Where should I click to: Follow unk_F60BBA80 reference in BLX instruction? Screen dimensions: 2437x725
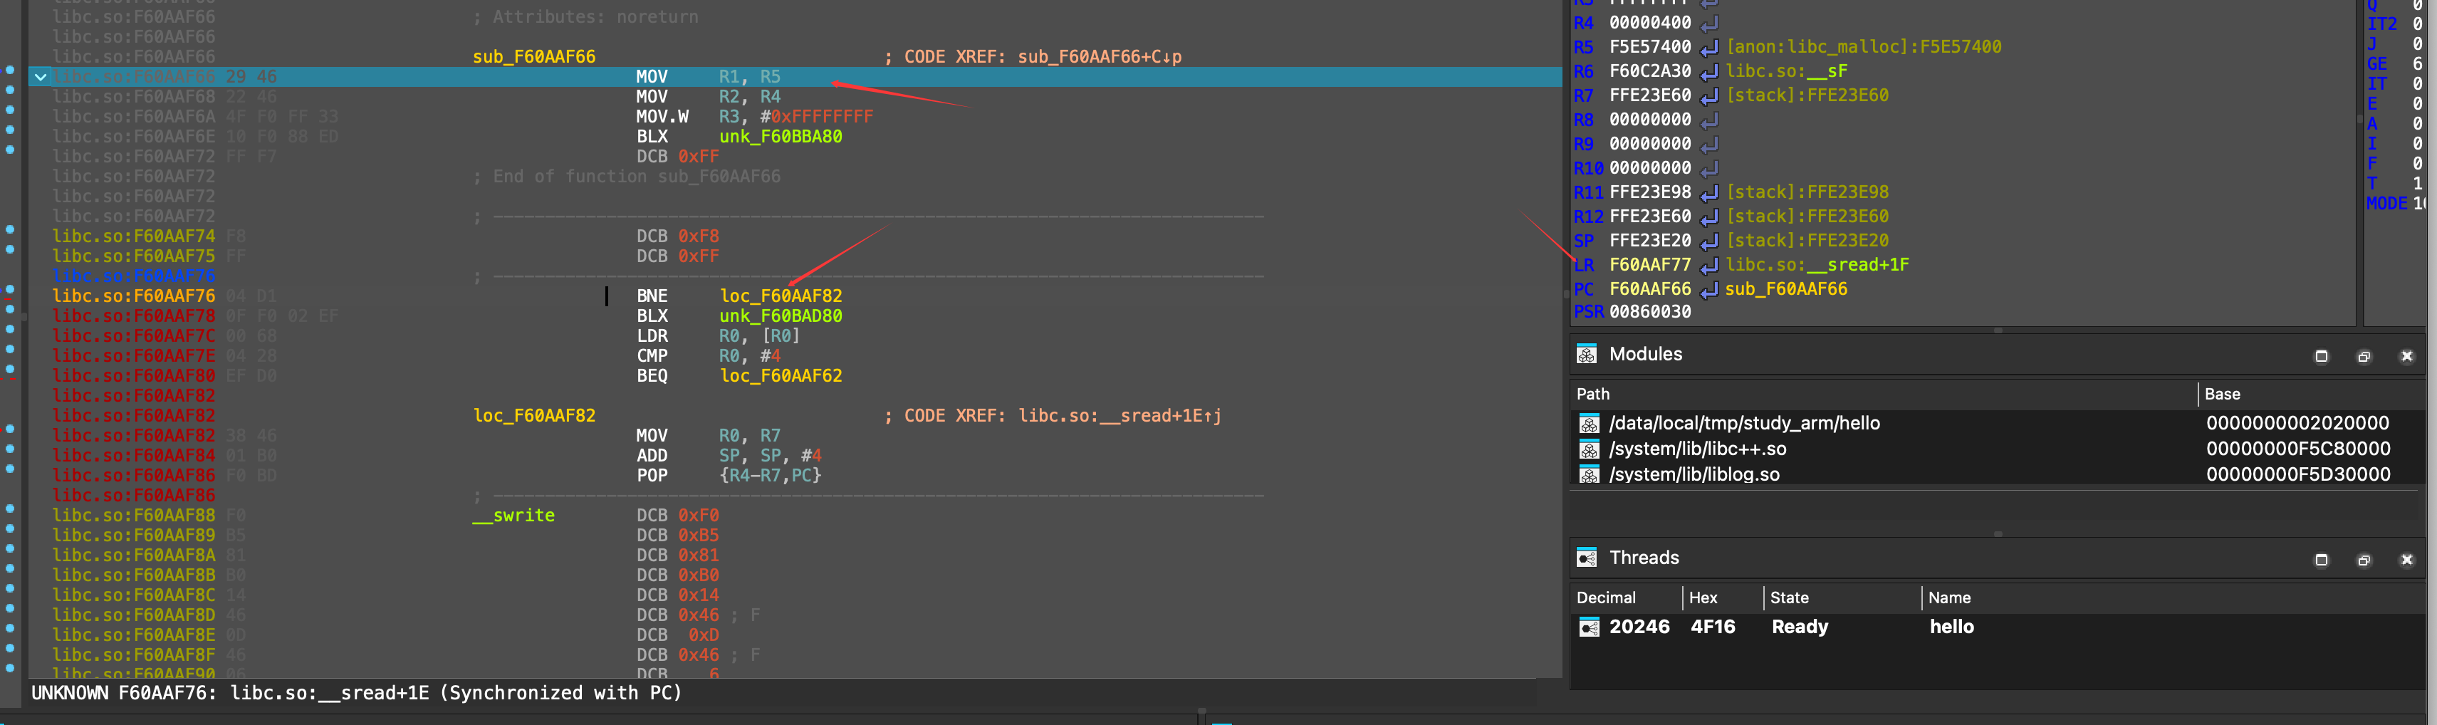pyautogui.click(x=780, y=137)
